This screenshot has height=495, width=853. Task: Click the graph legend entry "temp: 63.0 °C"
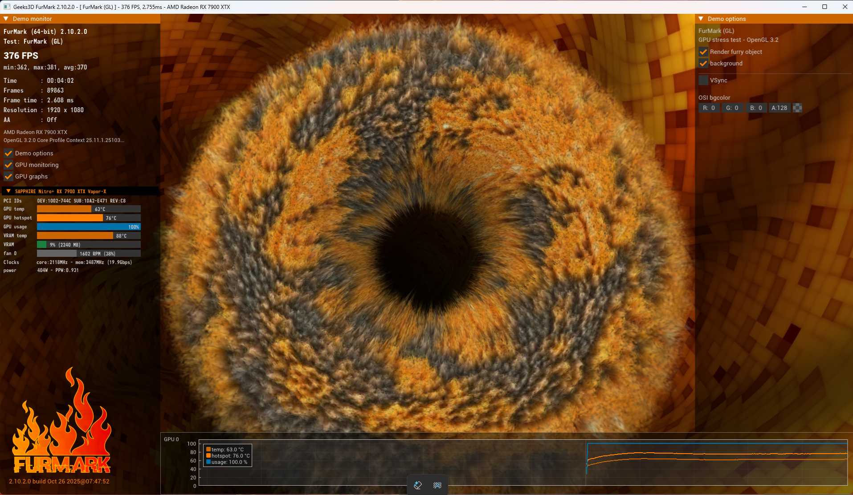[x=228, y=450]
